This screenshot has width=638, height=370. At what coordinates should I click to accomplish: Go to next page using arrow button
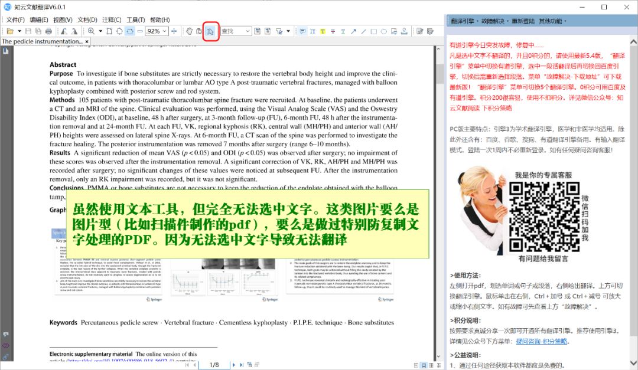click(234, 365)
